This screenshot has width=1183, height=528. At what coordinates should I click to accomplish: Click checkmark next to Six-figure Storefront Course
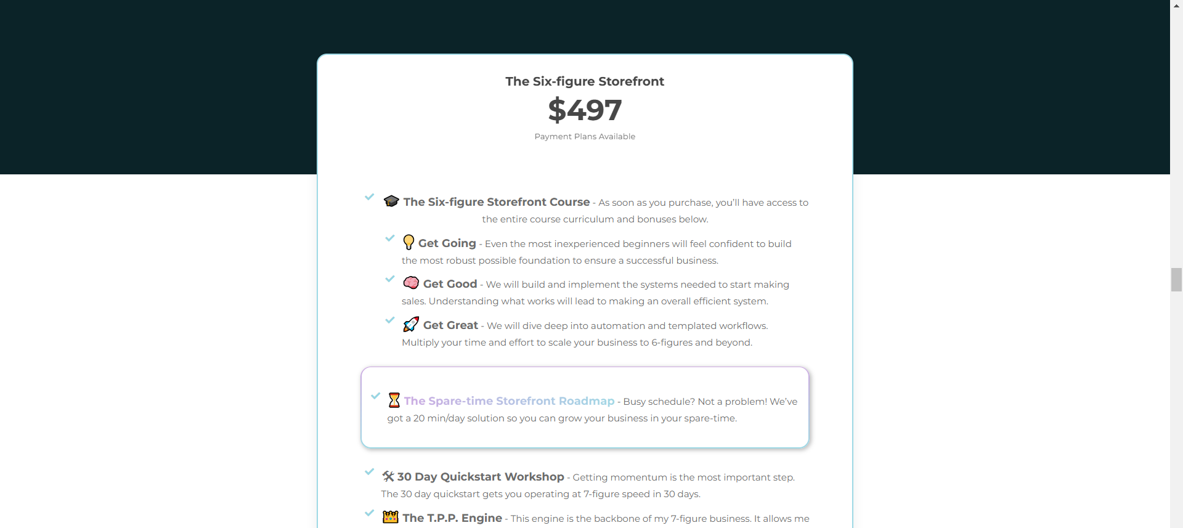[x=370, y=197]
